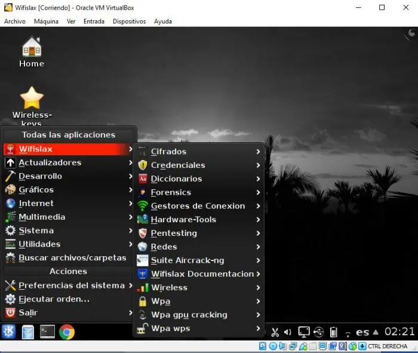This screenshot has height=353, width=418.
Task: Open the Dispositivos menu
Action: pyautogui.click(x=130, y=22)
